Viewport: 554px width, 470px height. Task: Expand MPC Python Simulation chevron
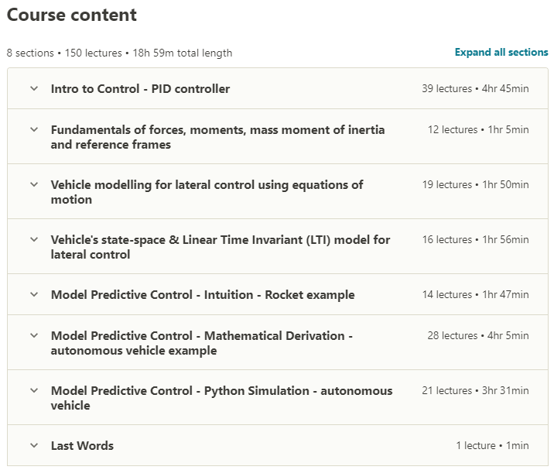[x=34, y=390]
